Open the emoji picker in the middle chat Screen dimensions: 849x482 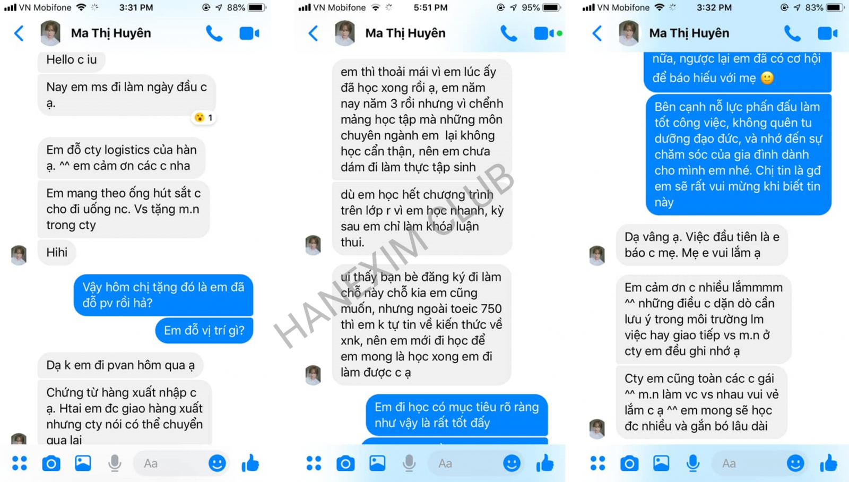(x=512, y=463)
